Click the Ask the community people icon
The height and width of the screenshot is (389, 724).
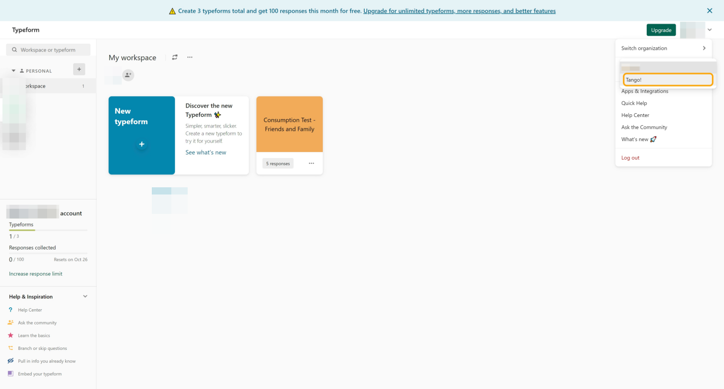11,323
